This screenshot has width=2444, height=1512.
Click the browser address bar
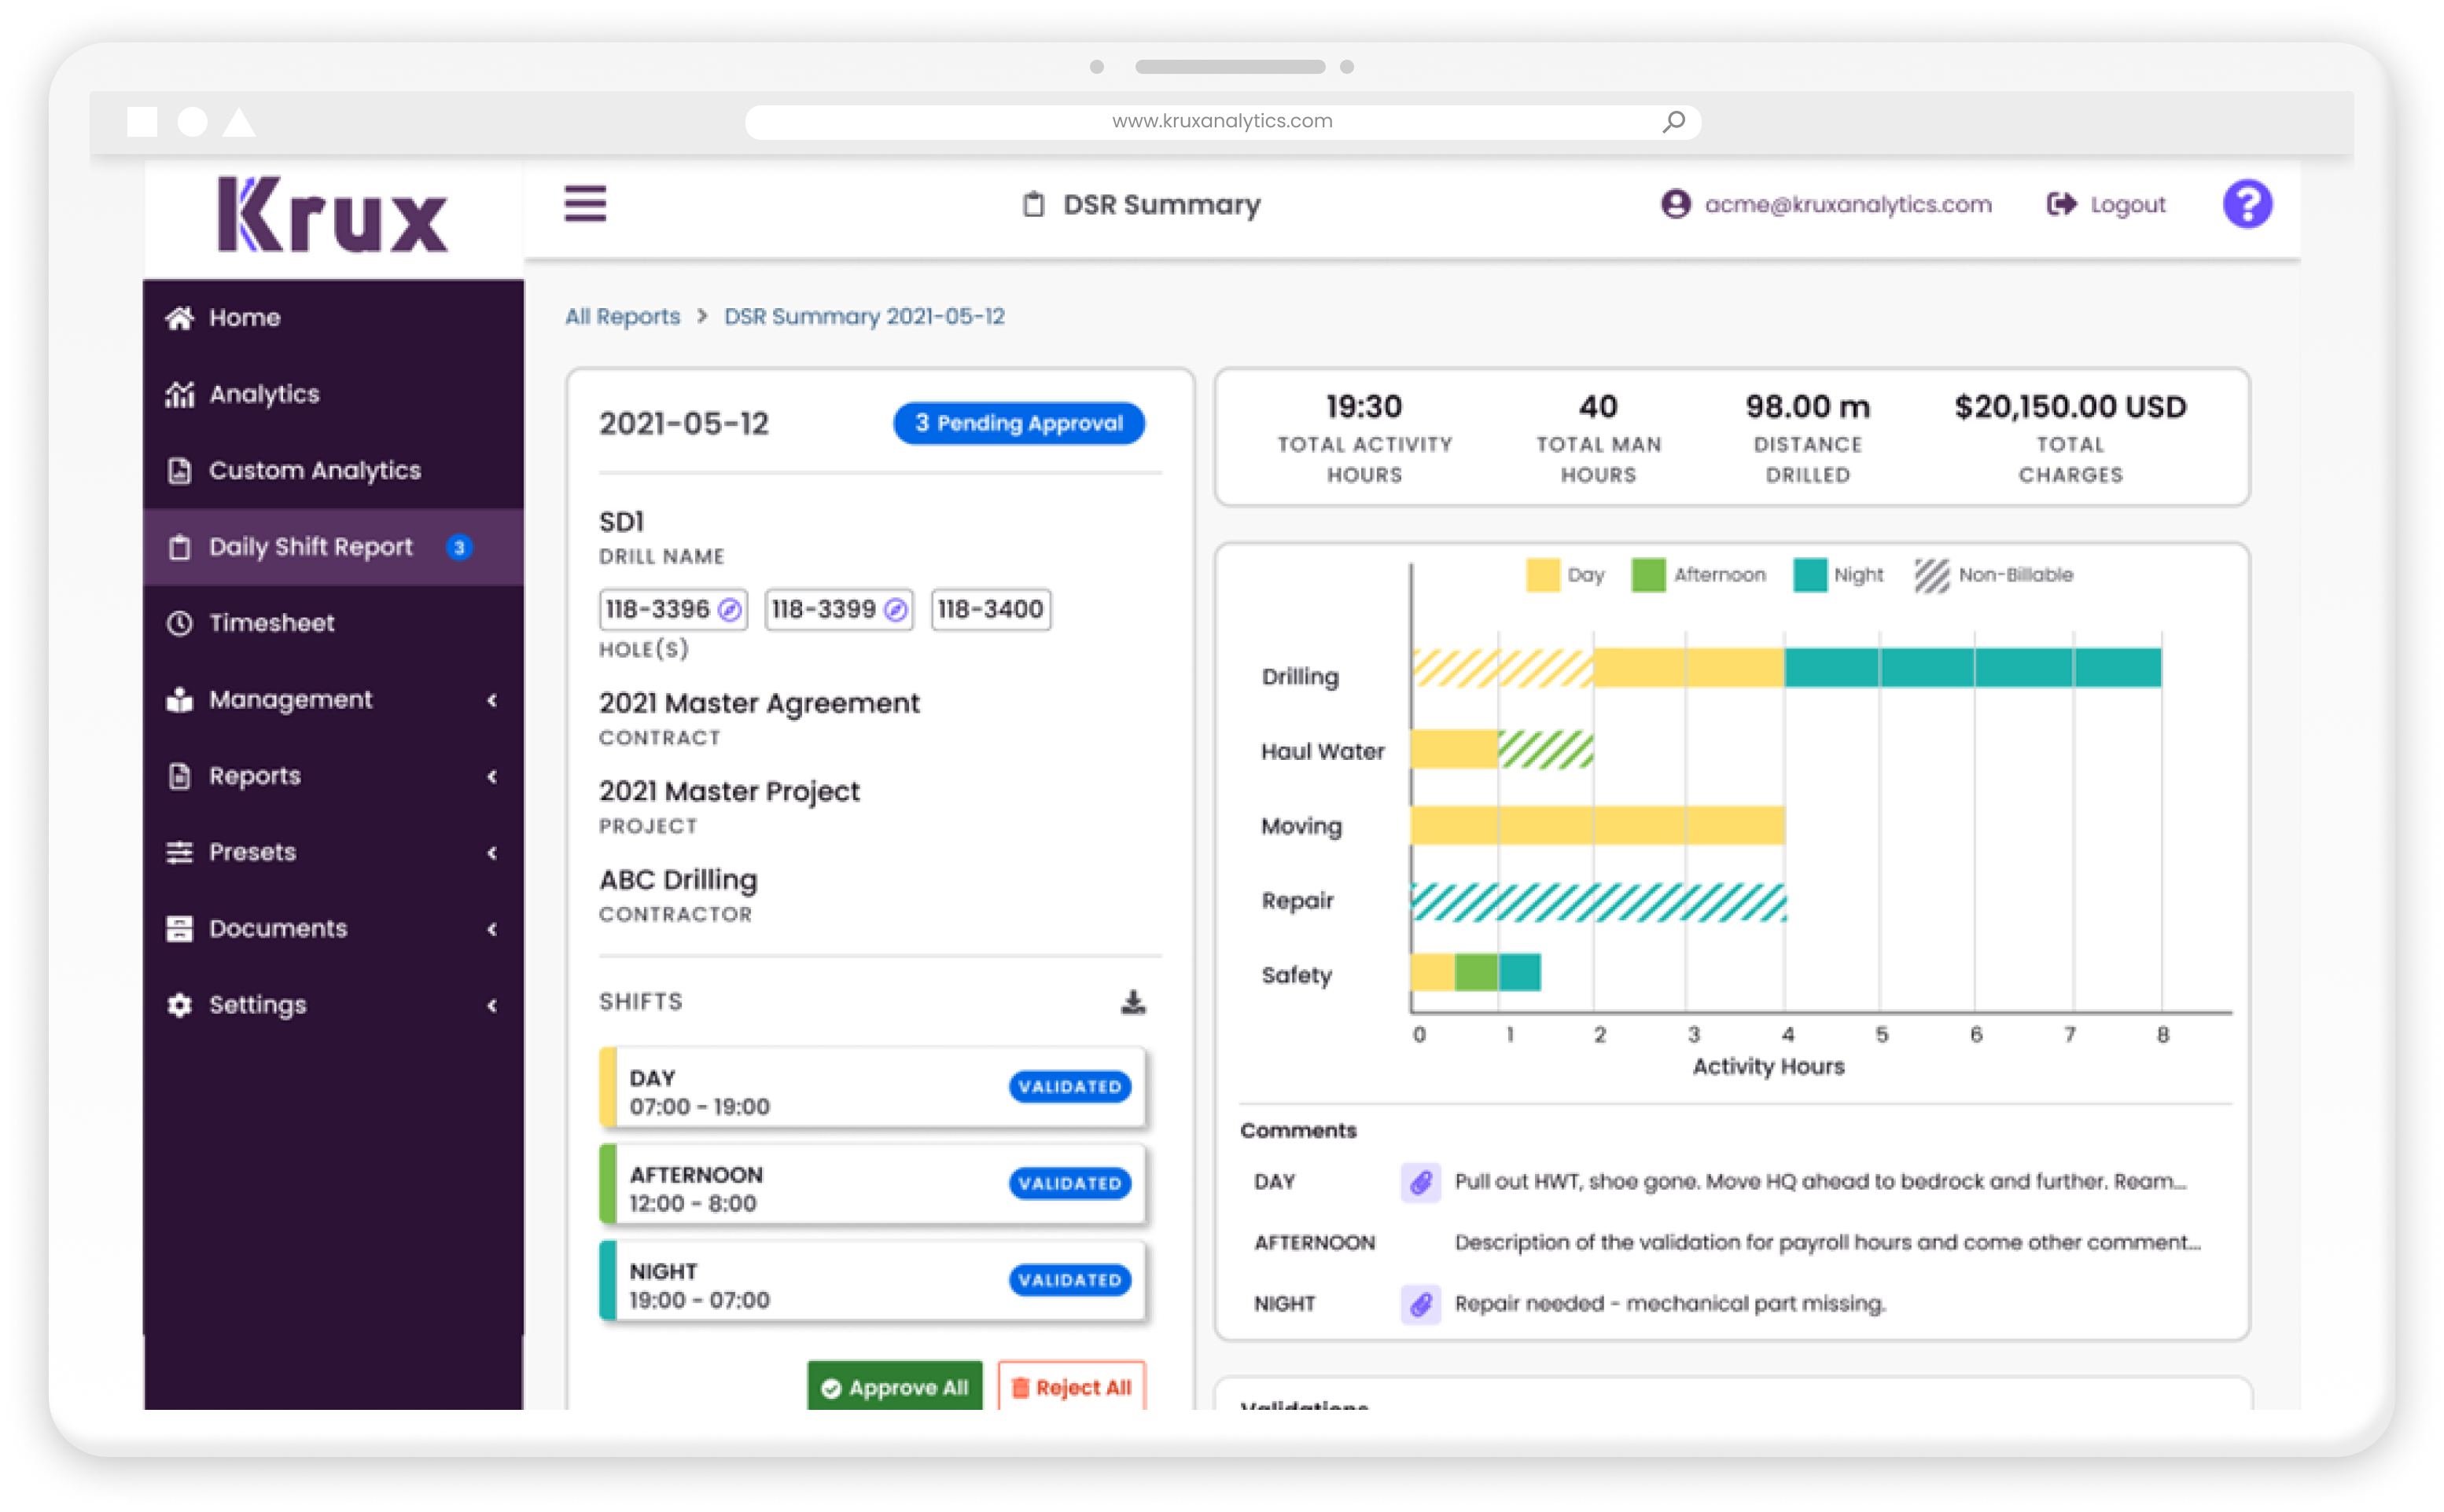[x=1221, y=120]
